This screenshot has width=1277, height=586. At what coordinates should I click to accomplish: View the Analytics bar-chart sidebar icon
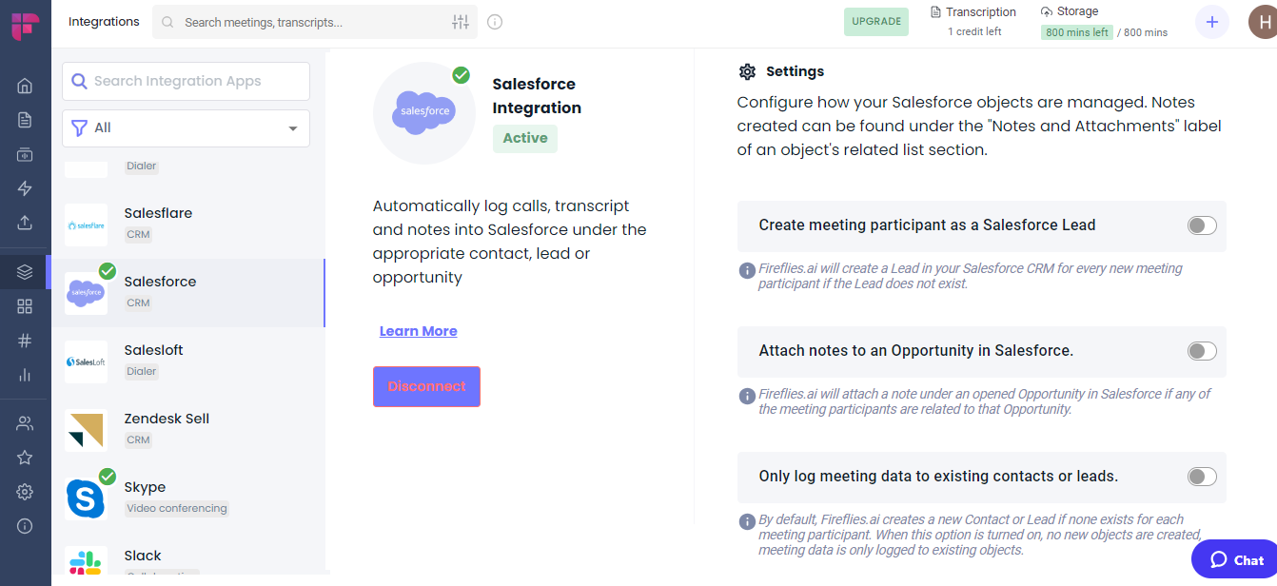(x=25, y=374)
